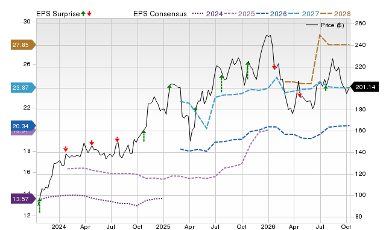The image size is (386, 230).
Task: Click the red down arrow in the EPS Surprise legend
Action: (89, 13)
